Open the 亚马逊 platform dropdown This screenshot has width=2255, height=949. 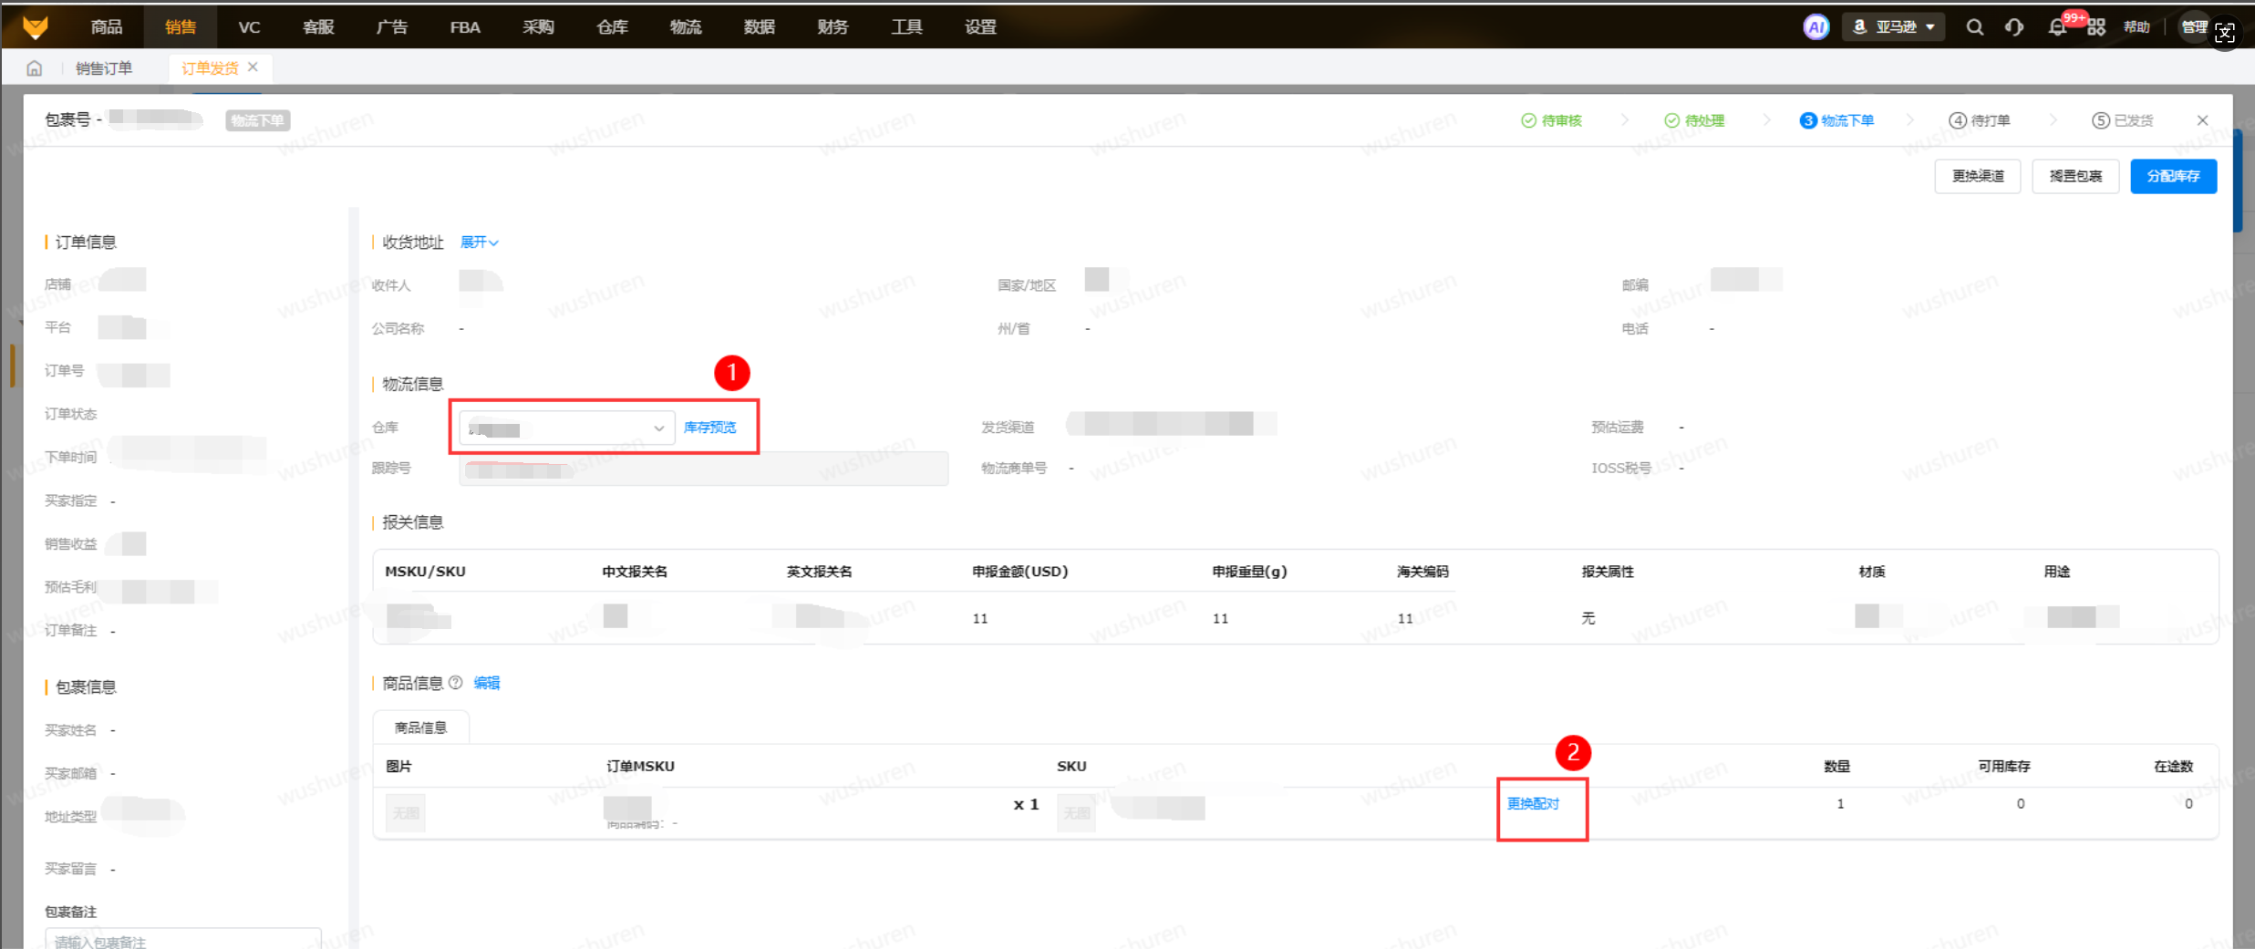[1894, 26]
